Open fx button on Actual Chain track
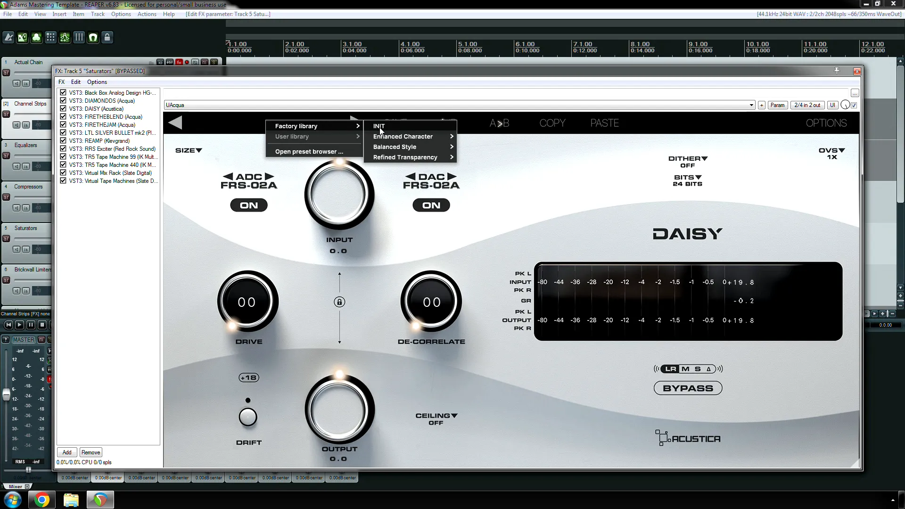Screen dimensions: 905x509 [179, 62]
